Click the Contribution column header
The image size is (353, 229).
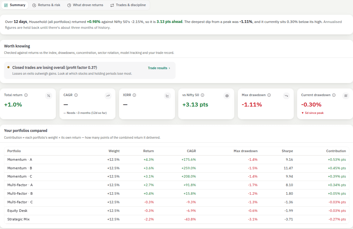(x=336, y=151)
